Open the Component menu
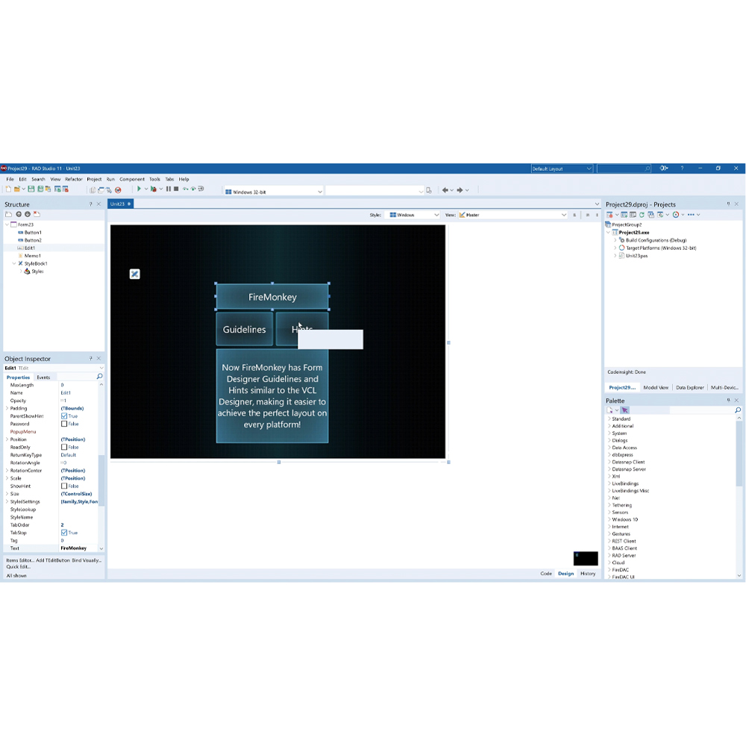The height and width of the screenshot is (746, 746). [x=132, y=179]
